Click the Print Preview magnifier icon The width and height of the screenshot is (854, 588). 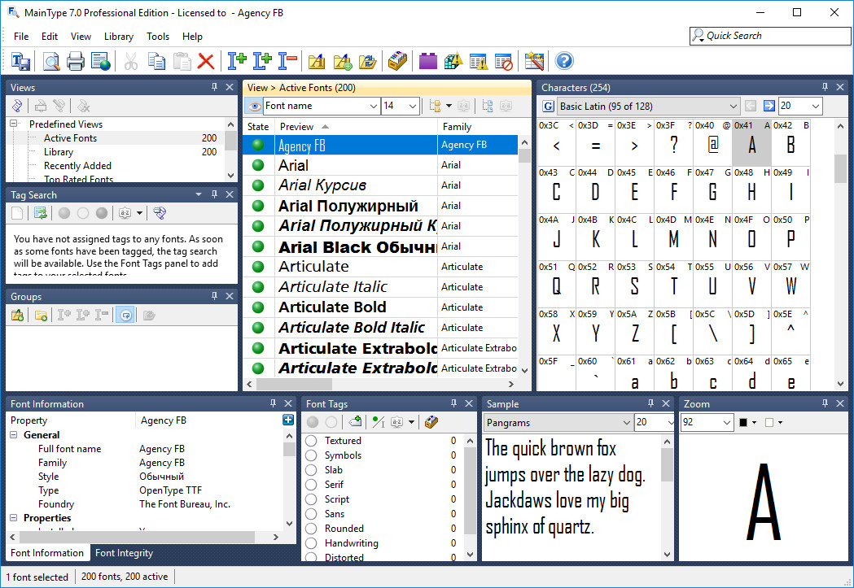pos(51,61)
